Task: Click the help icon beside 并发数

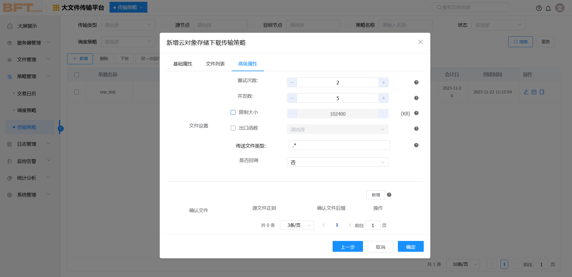Action: [x=416, y=98]
